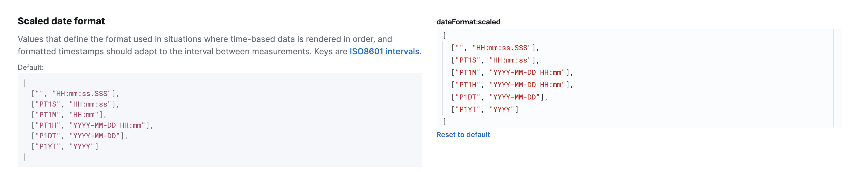This screenshot has height=172, width=853.
Task: Click the HH:mm:ss.SSS line in the dateFormat:scaled editor
Action: click(x=495, y=48)
